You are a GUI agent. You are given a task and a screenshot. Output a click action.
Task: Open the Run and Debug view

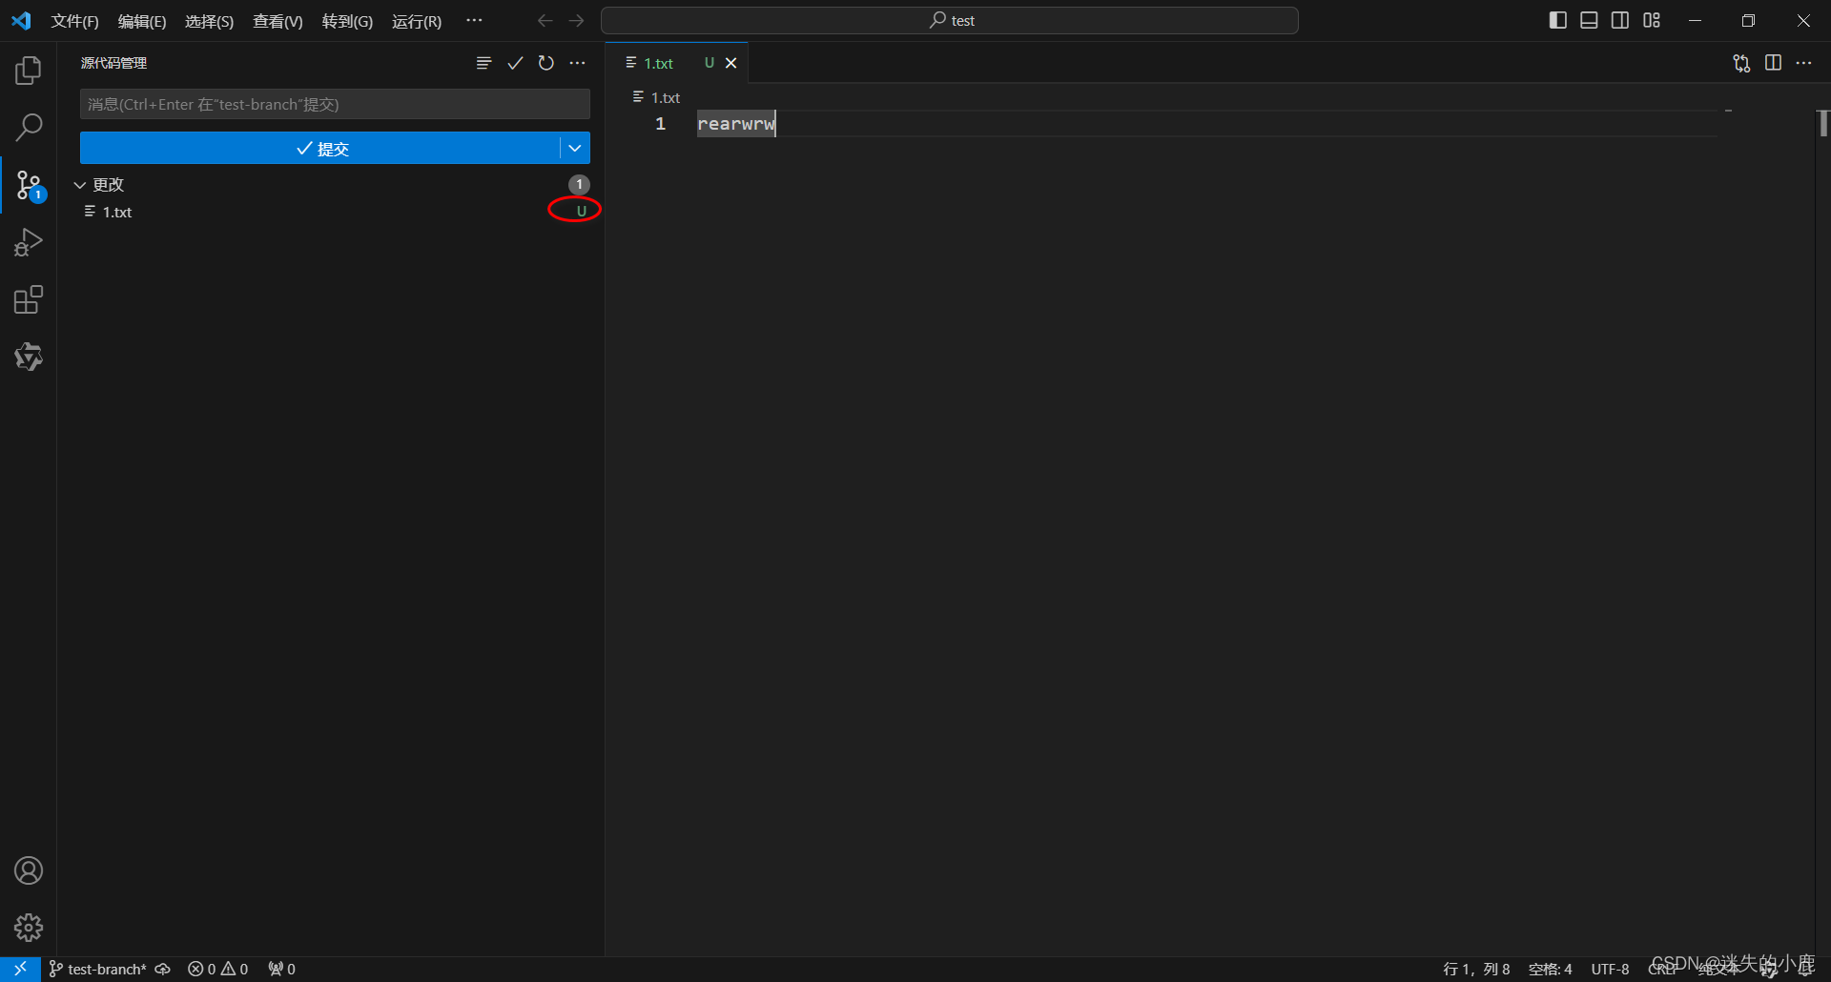pyautogui.click(x=29, y=242)
